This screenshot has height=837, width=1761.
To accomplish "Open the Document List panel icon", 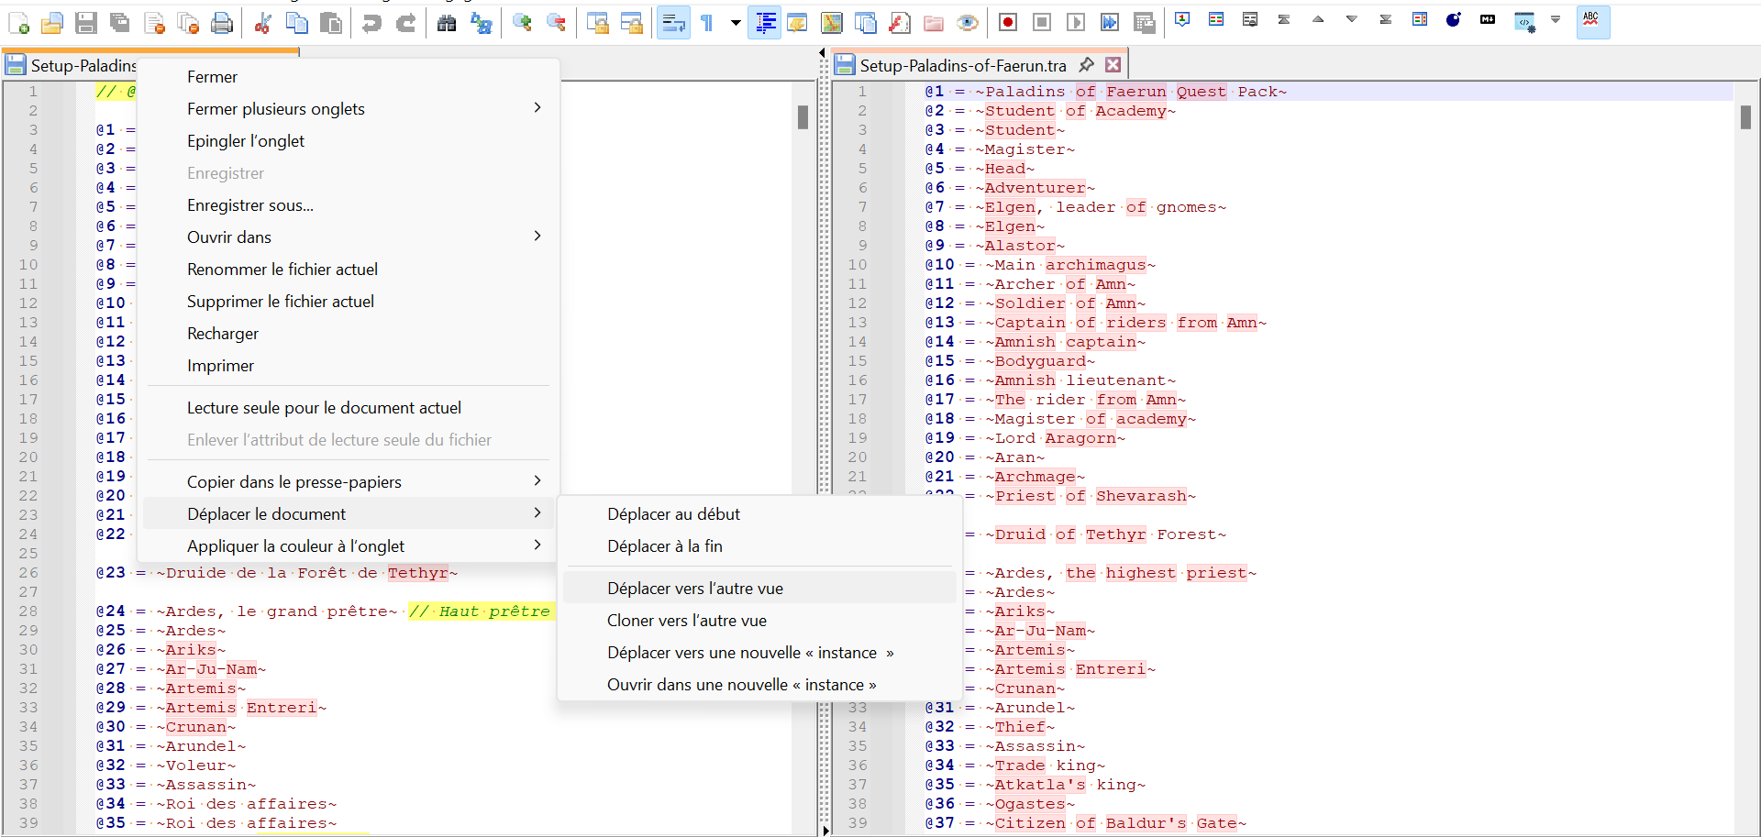I will coord(866,23).
